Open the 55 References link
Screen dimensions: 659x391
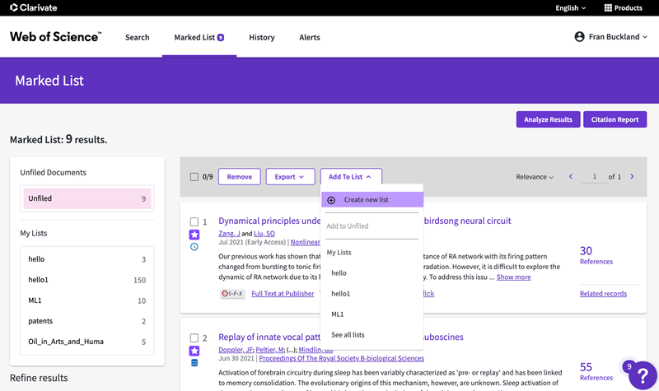tap(596, 371)
